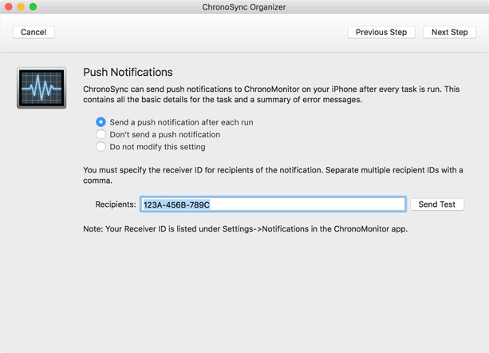Click into the Recipients ID field
This screenshot has height=353, width=489.
pyautogui.click(x=273, y=204)
